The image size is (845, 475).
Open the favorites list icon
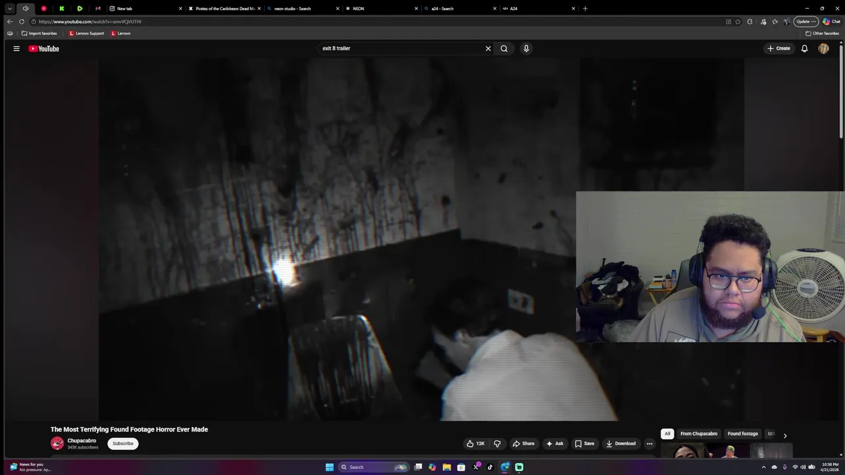[x=775, y=21]
